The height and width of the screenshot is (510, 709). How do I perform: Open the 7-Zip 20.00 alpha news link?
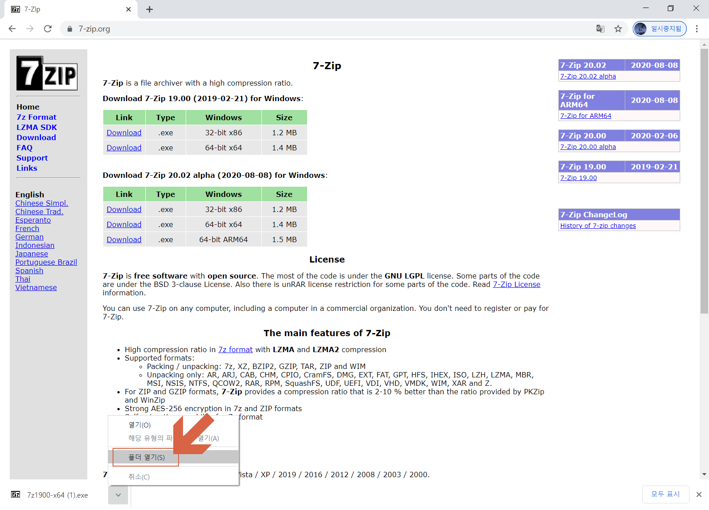[x=588, y=147]
